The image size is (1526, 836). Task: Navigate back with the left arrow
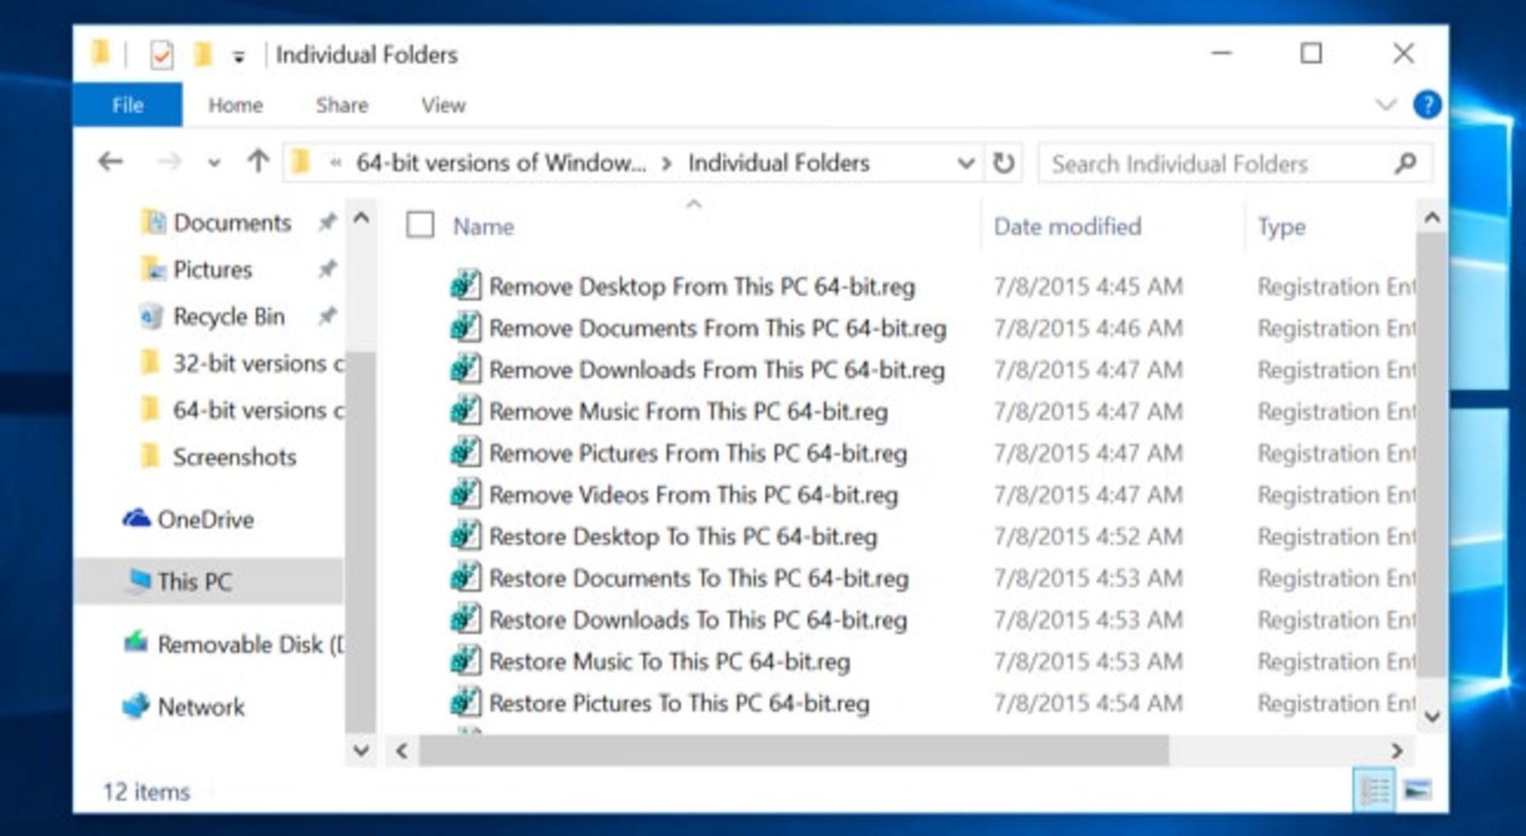[110, 162]
